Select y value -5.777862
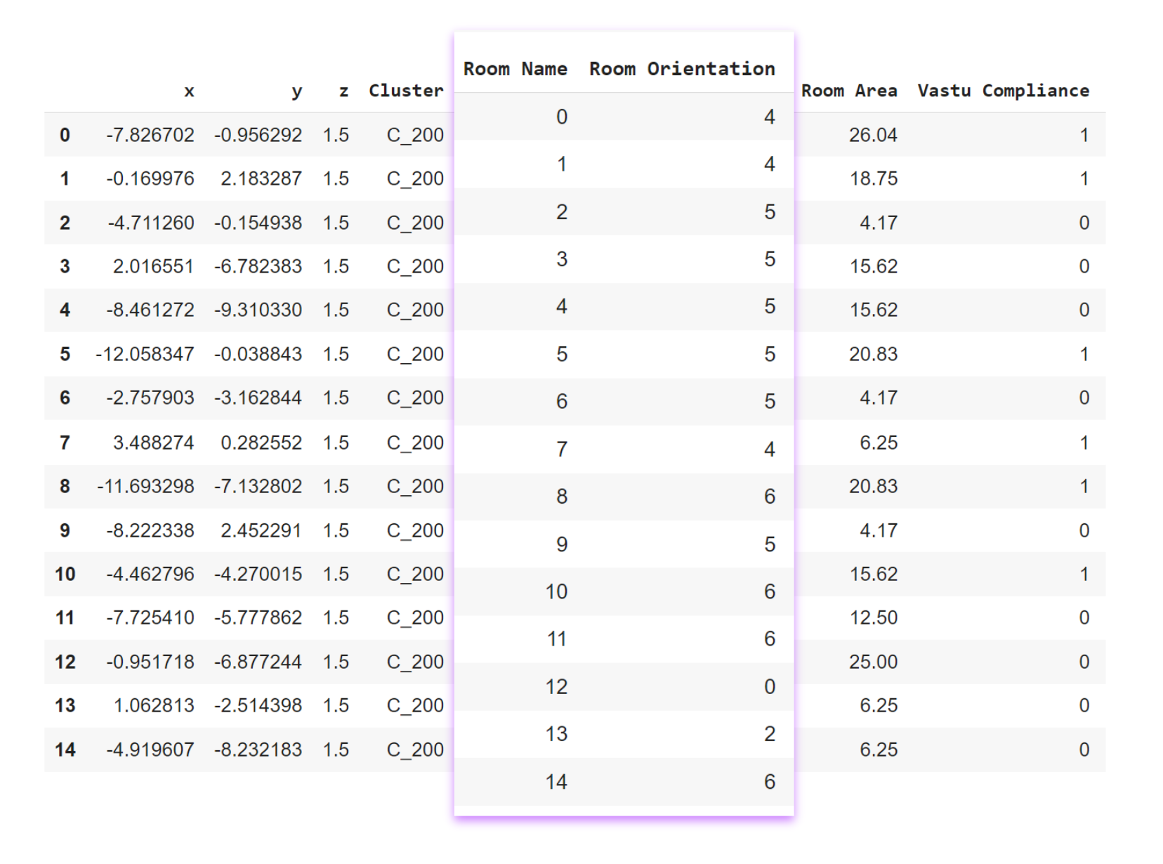The image size is (1163, 864). click(x=258, y=617)
